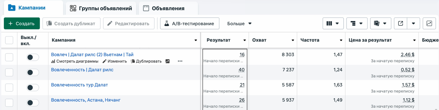
Task: Click the Редактировать button
Action: tap(129, 24)
